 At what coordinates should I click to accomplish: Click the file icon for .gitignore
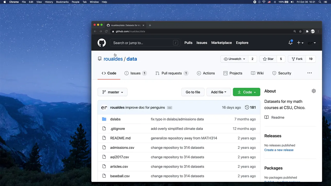coord(104,129)
